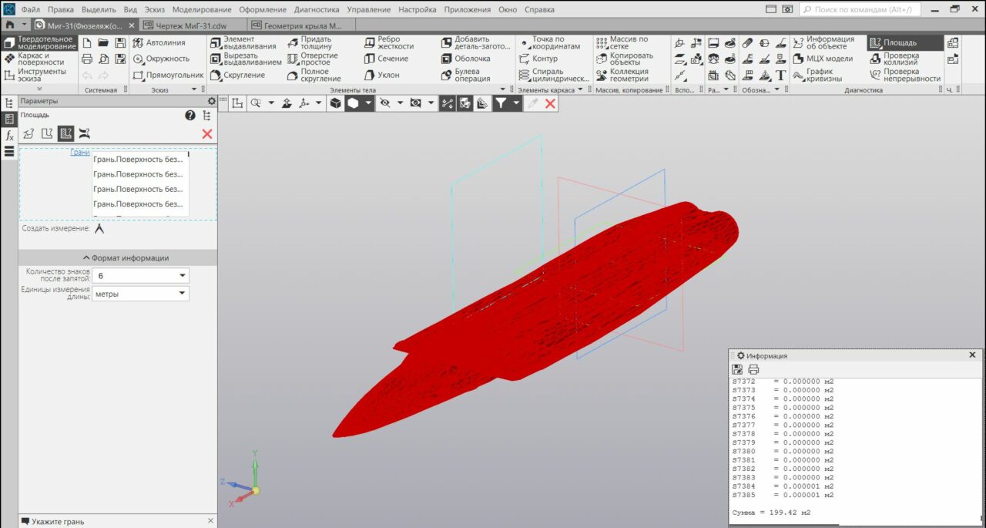Select the Оболочка shell tool
The width and height of the screenshot is (986, 528).
pos(465,59)
